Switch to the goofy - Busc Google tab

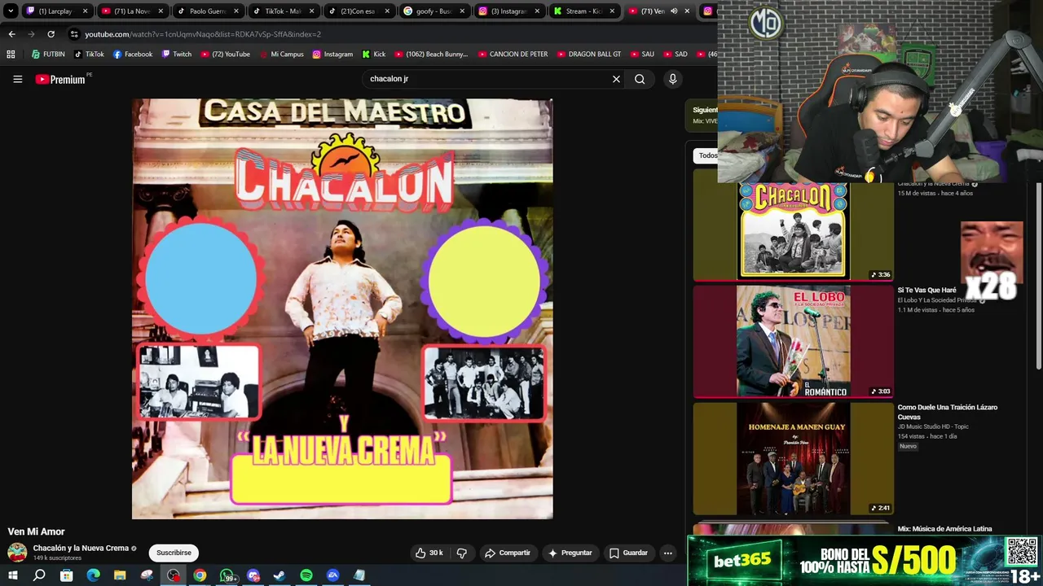(x=433, y=11)
